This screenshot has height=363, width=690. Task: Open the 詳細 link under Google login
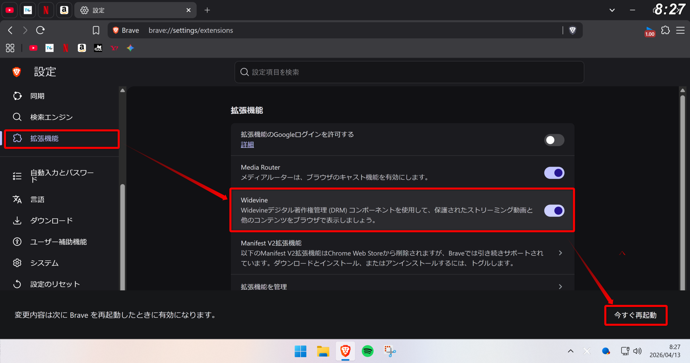coord(247,145)
